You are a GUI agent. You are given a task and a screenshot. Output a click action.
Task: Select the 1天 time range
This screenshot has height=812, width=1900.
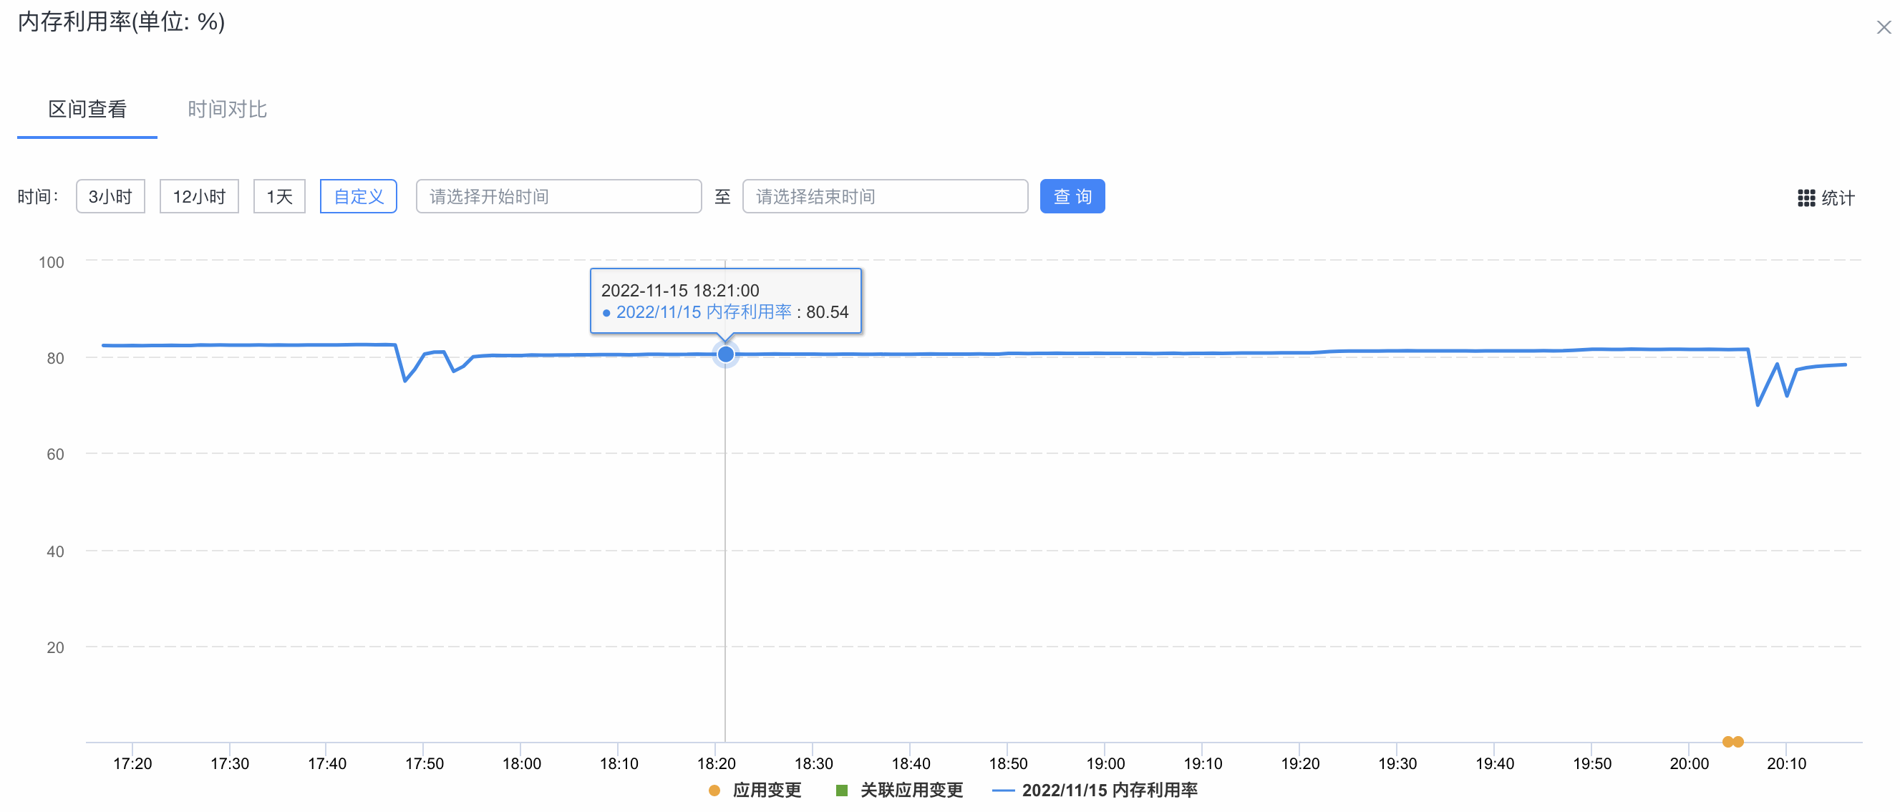(278, 196)
